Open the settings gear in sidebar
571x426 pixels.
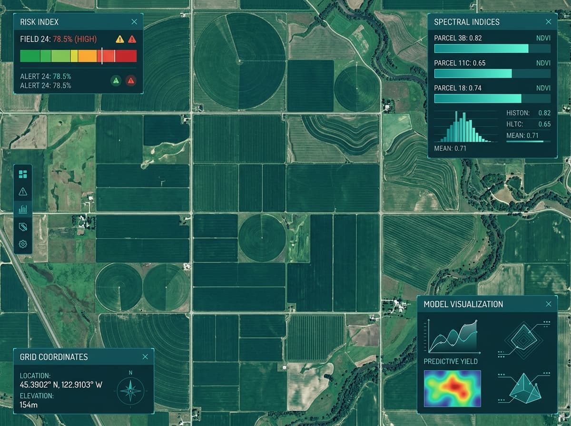click(23, 244)
